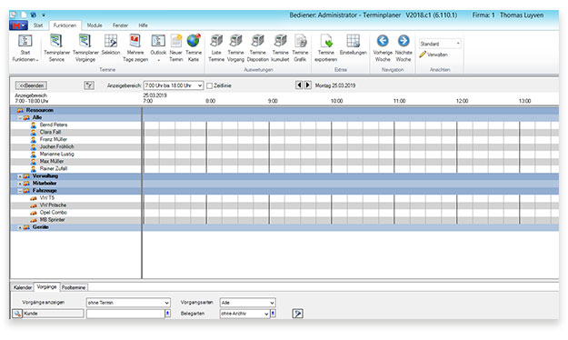Select resource Bernd Peters
568x340 pixels.
(x=54, y=125)
